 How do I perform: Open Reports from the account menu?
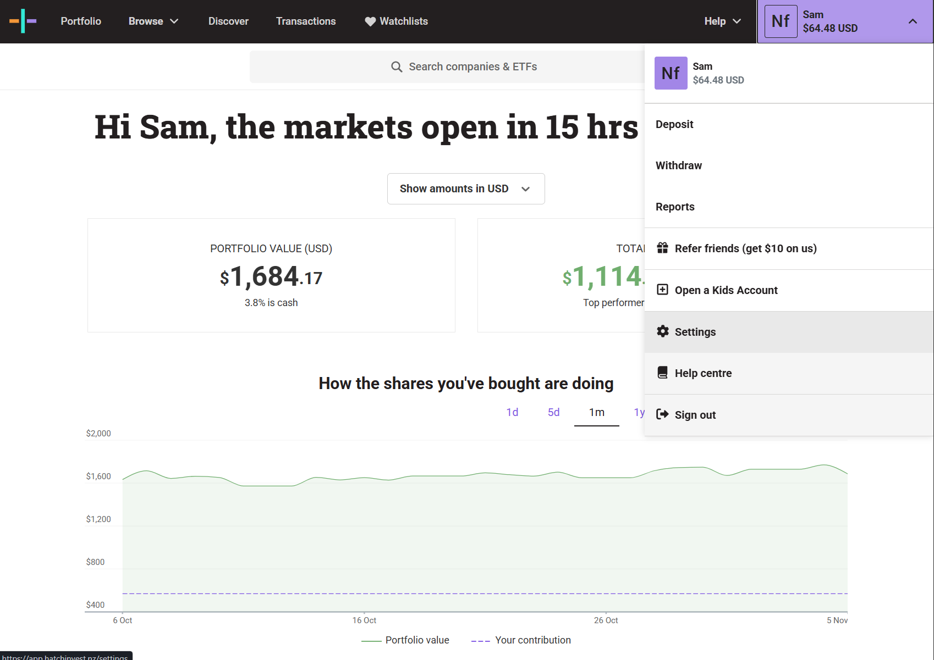point(789,207)
